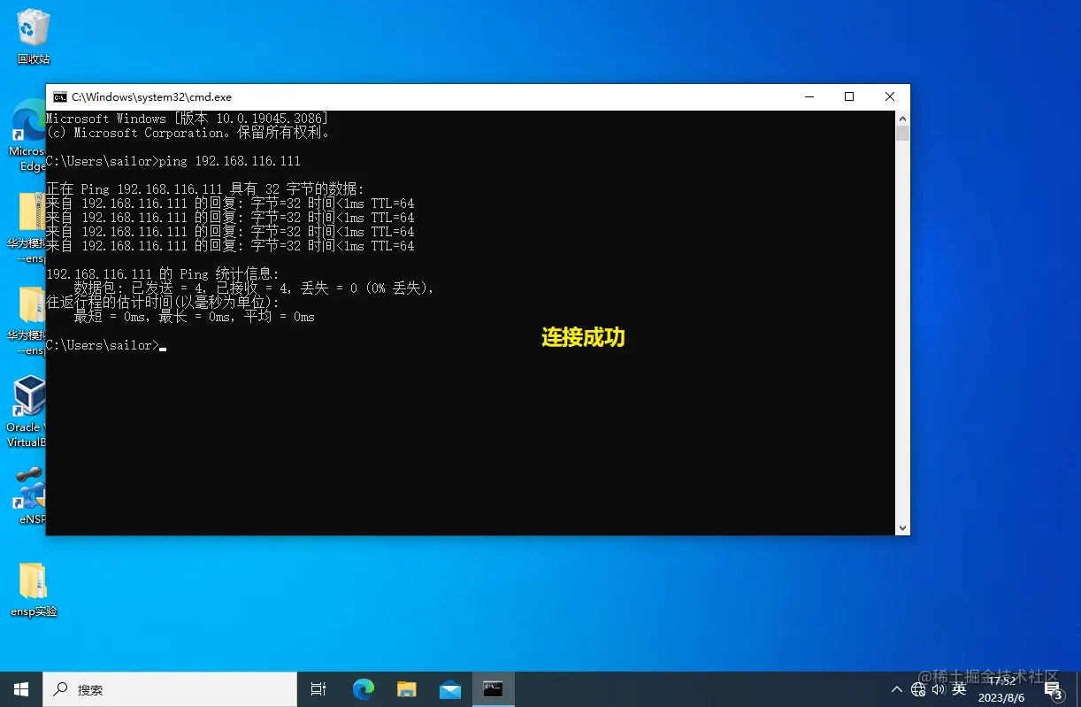1081x707 pixels.
Task: Switch input language via 英 indicator
Action: tap(959, 689)
